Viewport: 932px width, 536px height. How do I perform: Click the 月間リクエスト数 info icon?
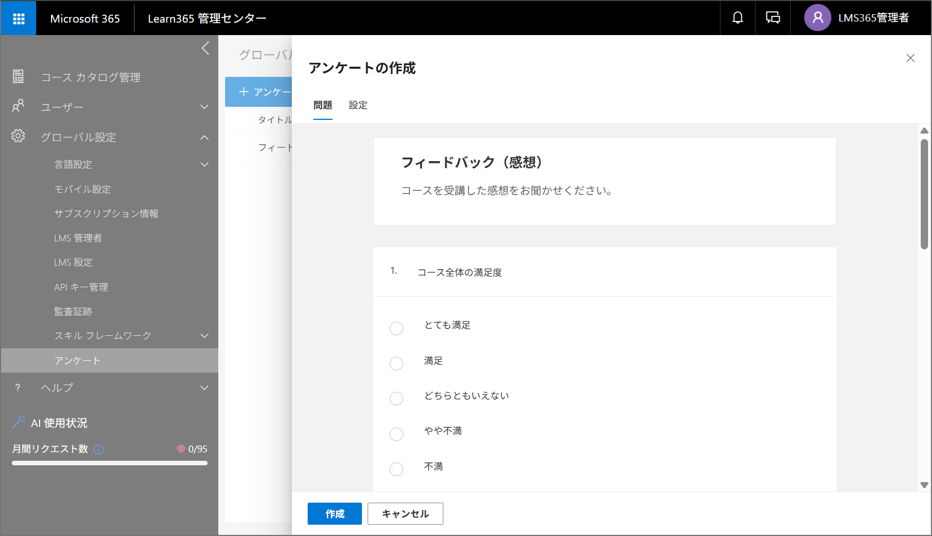pos(98,449)
